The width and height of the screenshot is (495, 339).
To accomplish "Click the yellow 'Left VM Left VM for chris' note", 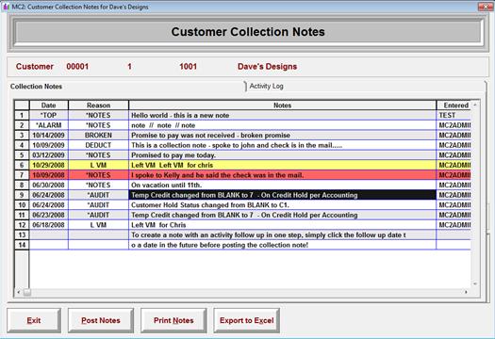I will (282, 165).
